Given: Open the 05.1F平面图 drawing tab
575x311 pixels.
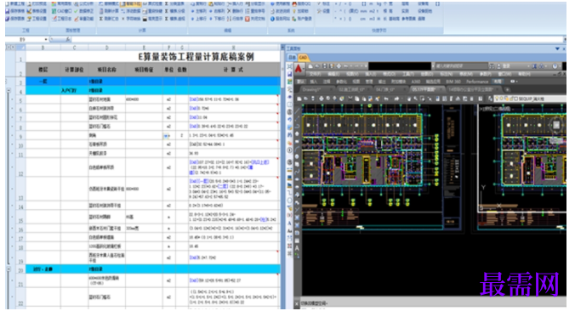Looking at the screenshot, I should (425, 89).
